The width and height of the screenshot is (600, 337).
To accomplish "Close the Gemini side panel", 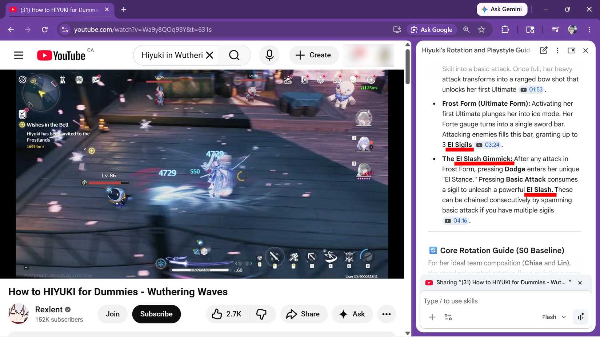I will [585, 50].
